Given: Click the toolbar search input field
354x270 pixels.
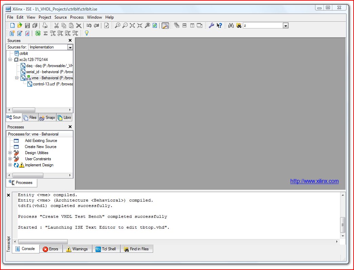Looking at the screenshot, I should pos(263,26).
